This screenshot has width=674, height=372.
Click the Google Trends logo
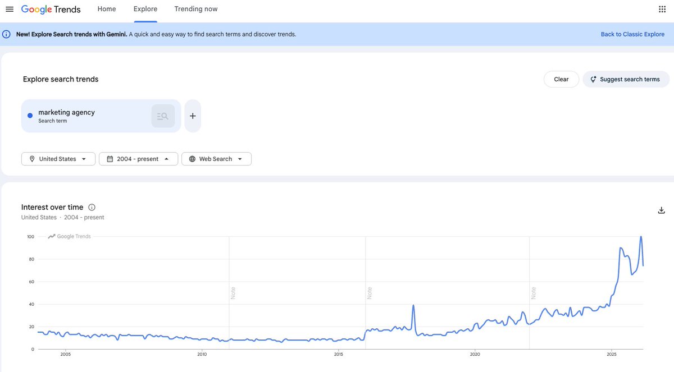51,10
